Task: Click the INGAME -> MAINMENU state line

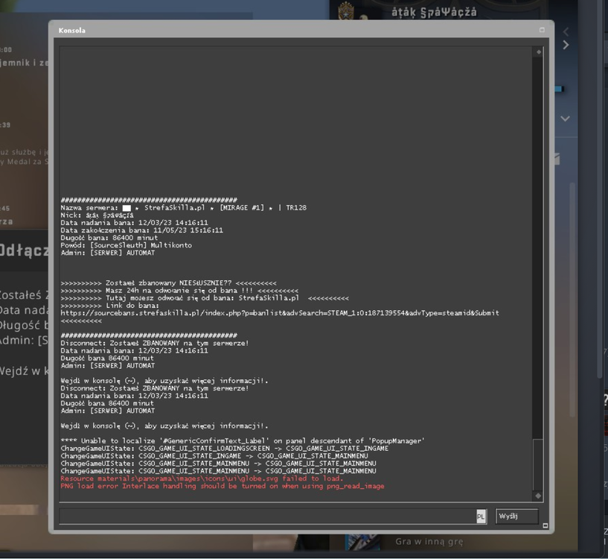Action: point(214,455)
